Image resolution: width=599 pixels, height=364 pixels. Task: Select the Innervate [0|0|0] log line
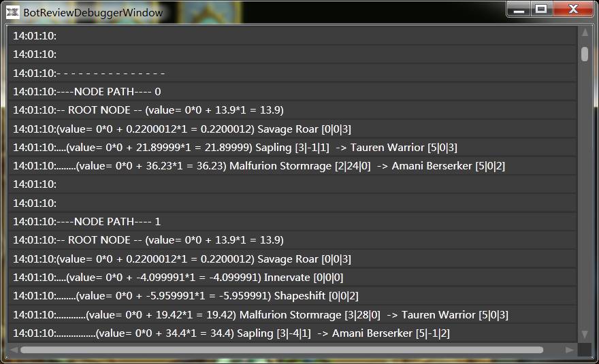tap(292, 278)
